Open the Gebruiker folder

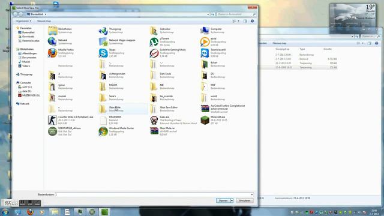pyautogui.click(x=154, y=31)
